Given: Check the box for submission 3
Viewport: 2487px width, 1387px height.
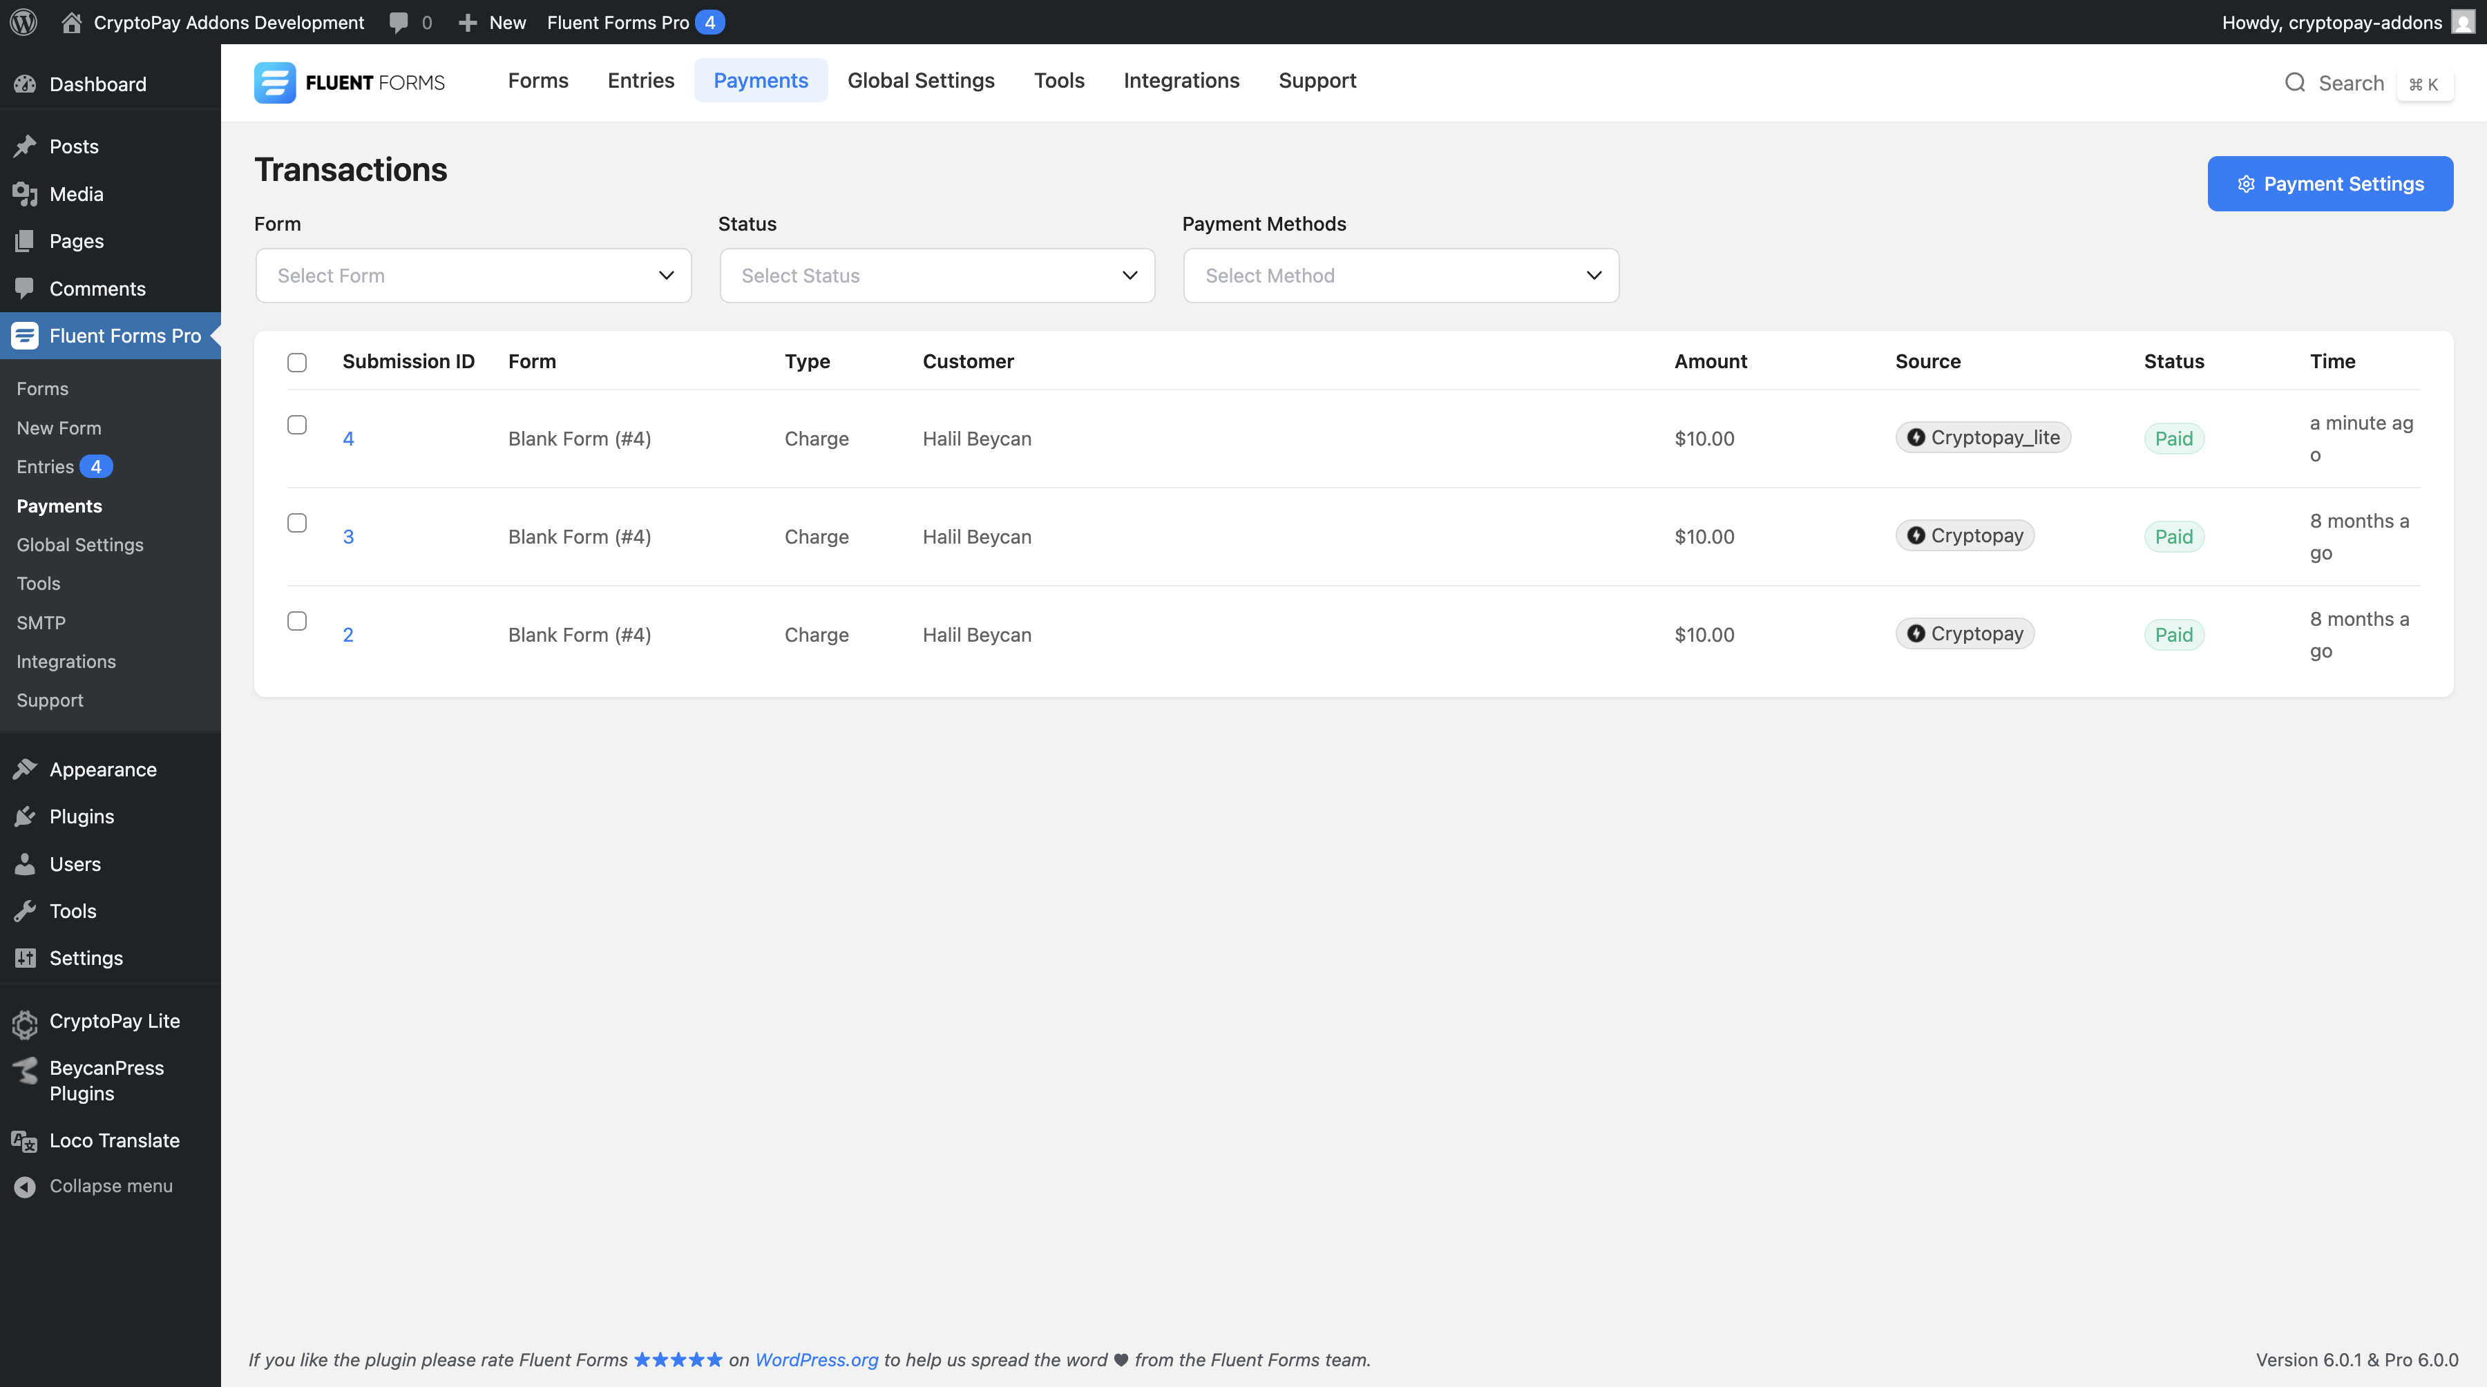Looking at the screenshot, I should [297, 522].
